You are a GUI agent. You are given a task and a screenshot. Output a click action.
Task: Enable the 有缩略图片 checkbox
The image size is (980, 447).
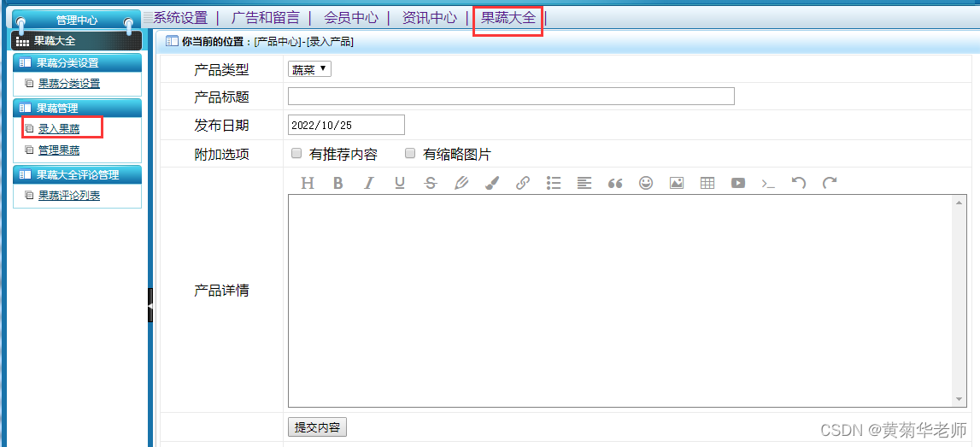tap(410, 153)
